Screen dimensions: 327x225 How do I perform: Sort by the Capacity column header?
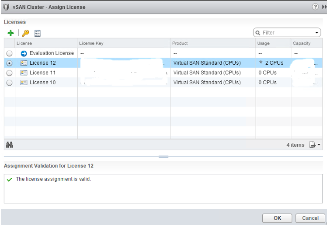(x=306, y=43)
